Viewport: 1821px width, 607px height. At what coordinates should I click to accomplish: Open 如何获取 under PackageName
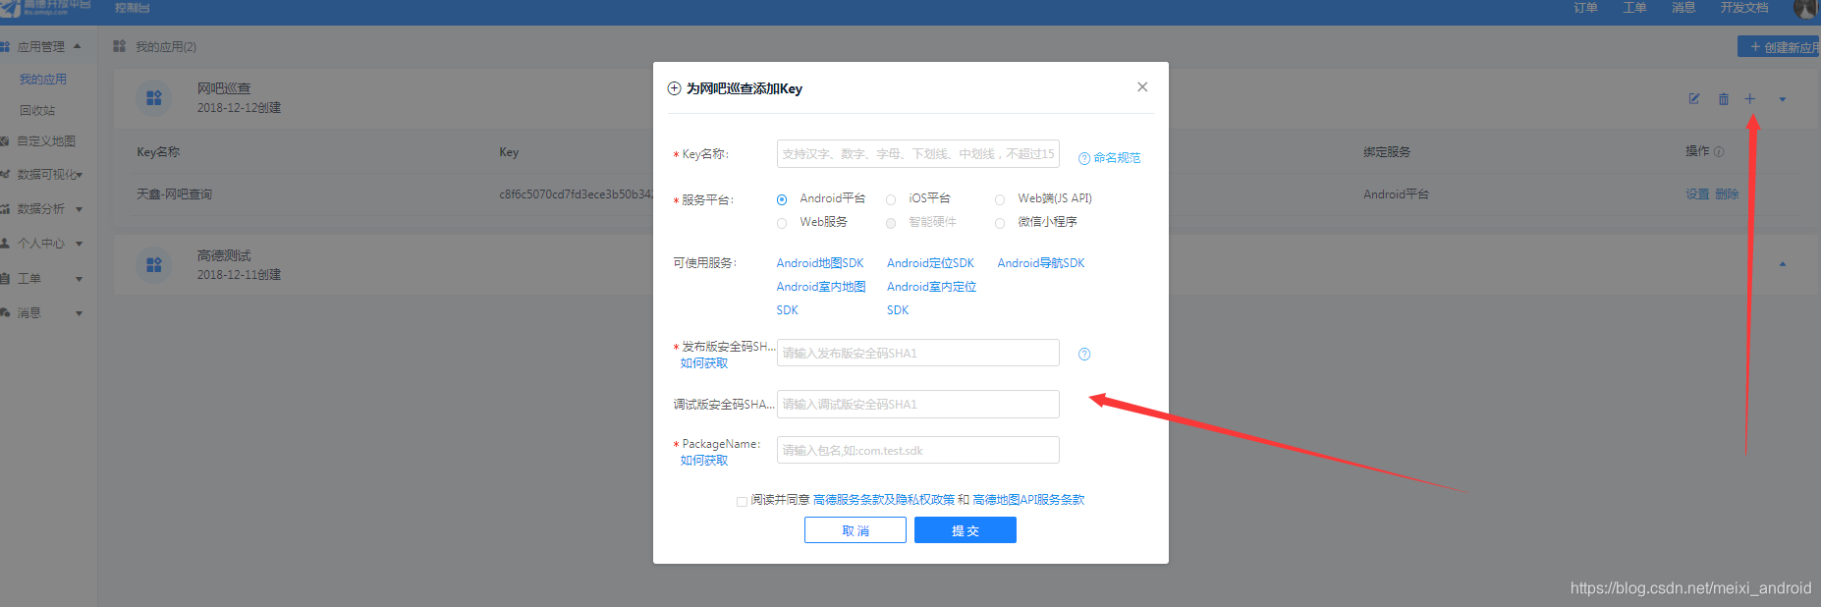coord(704,461)
